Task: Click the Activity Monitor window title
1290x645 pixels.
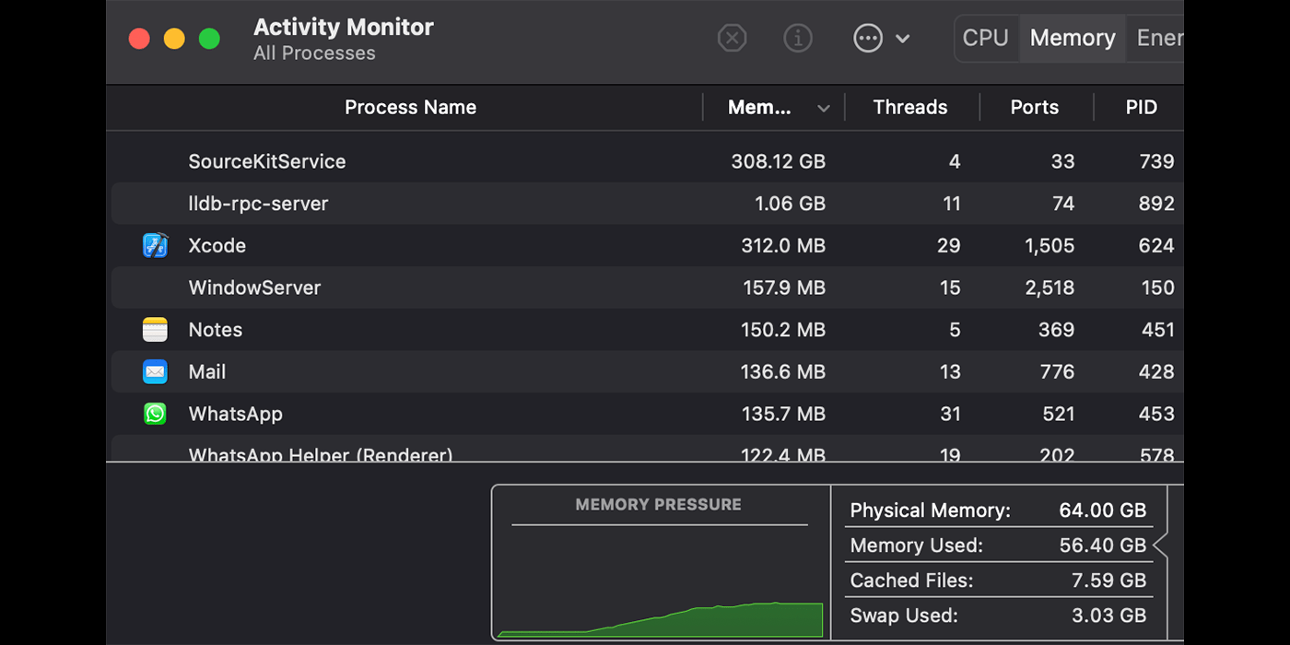Action: (344, 28)
